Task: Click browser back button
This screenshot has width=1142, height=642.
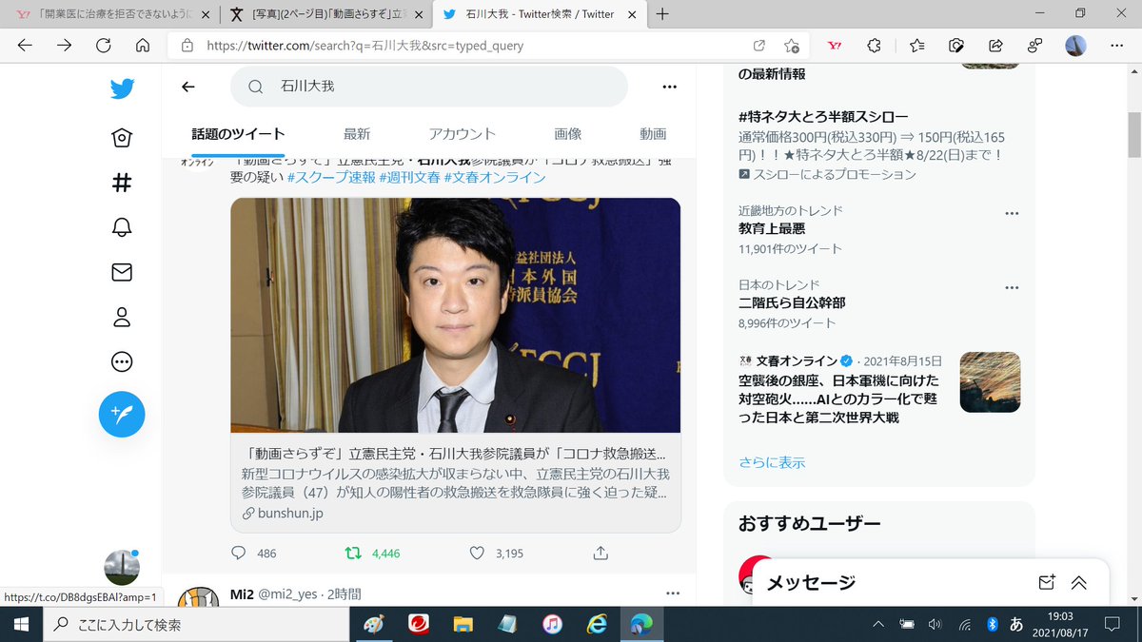Action: click(25, 46)
